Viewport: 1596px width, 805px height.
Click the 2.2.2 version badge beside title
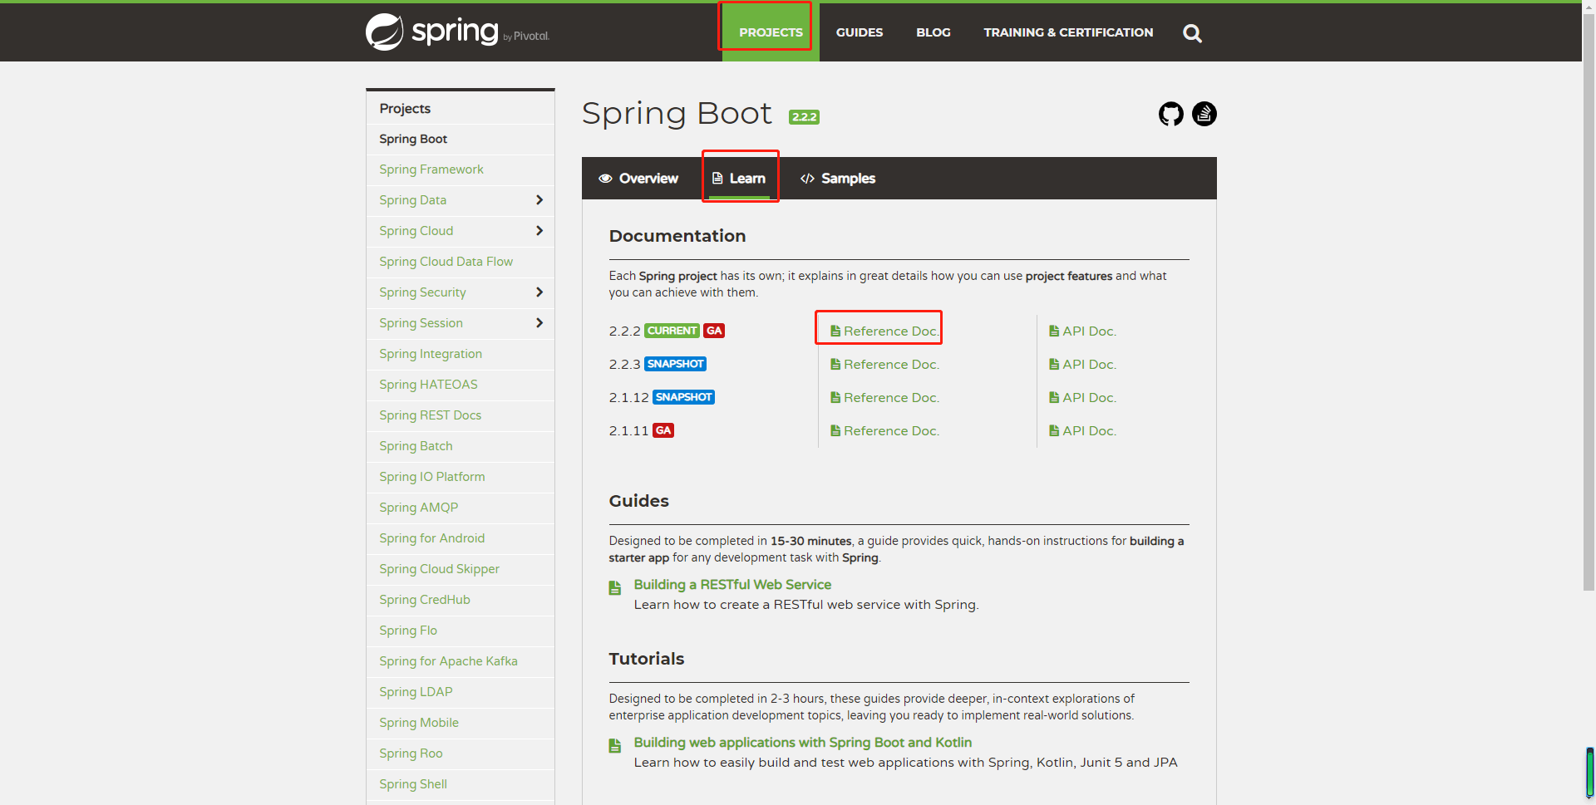(x=804, y=117)
